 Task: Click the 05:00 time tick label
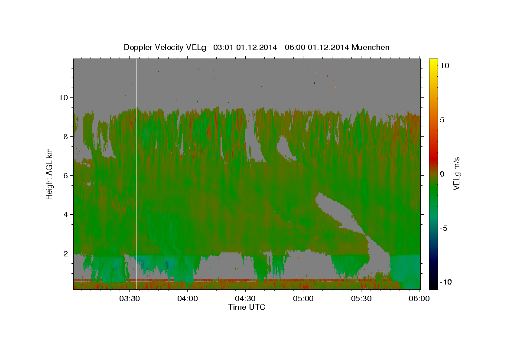click(304, 298)
